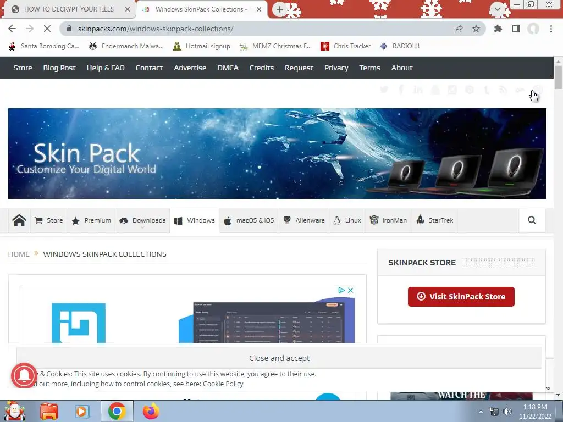The height and width of the screenshot is (422, 563).
Task: Expand the Downloads menu
Action: (x=142, y=220)
